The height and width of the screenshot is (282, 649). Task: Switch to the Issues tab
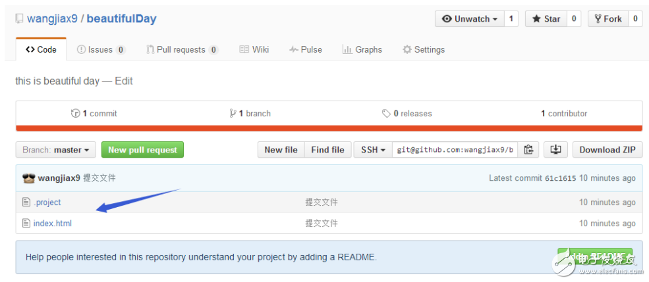pos(100,49)
